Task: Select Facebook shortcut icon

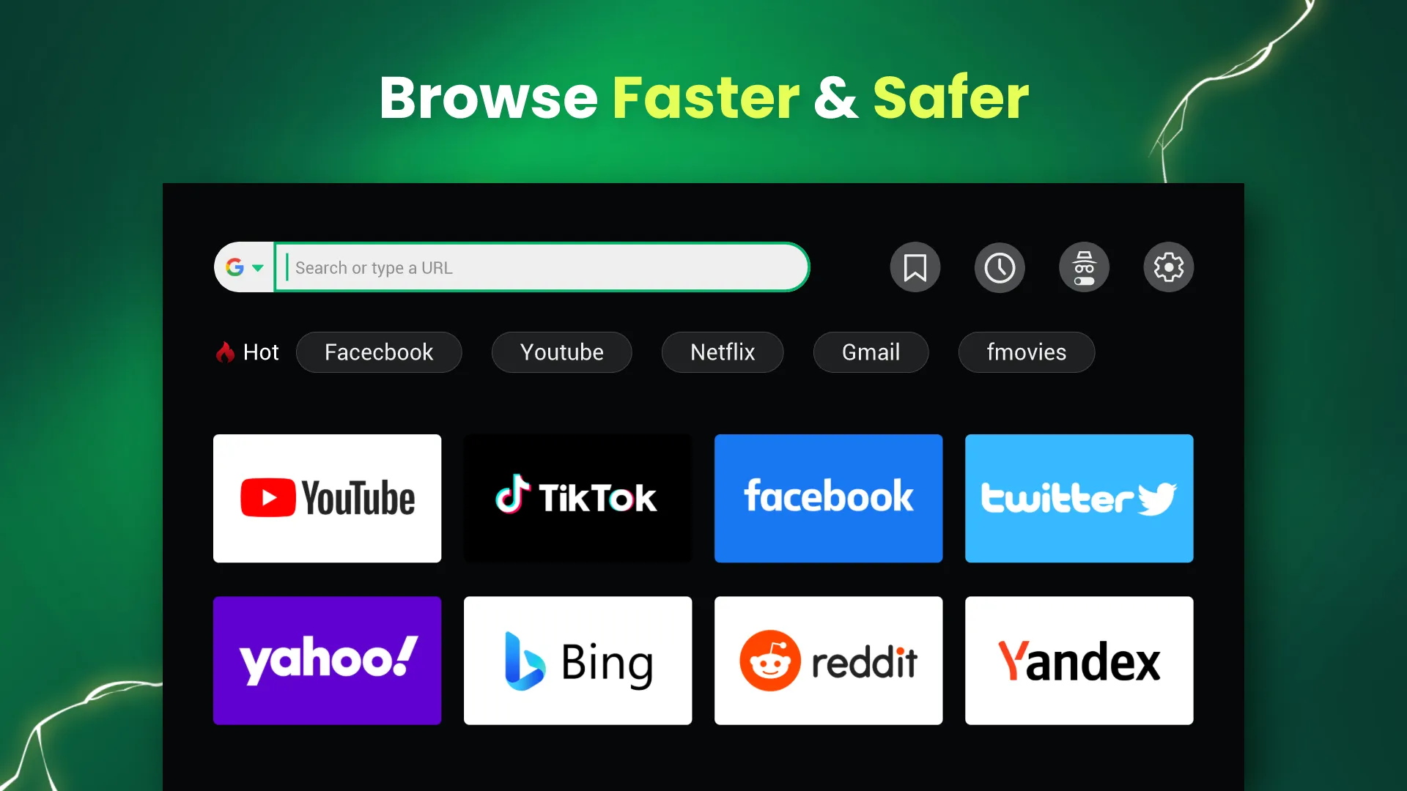Action: (828, 498)
